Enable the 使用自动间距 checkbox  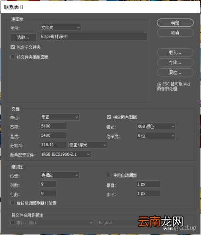coord(109,175)
